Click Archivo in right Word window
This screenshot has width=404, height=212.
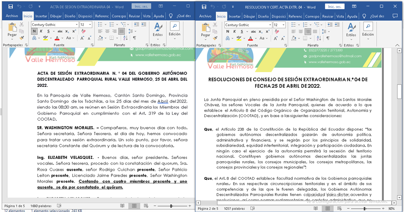point(205,16)
